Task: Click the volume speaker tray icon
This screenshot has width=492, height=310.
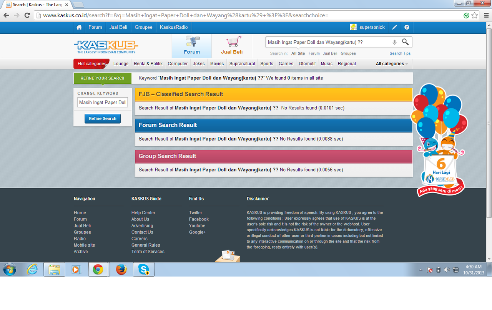Action: (447, 270)
